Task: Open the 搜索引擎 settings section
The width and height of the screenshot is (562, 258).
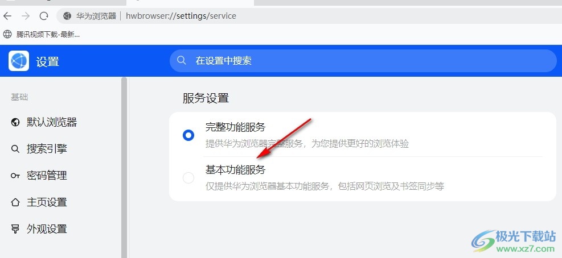Action: pyautogui.click(x=47, y=149)
